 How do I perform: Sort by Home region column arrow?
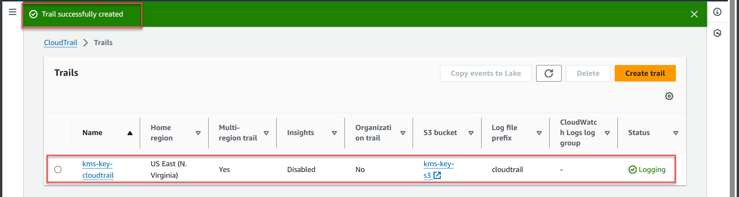pyautogui.click(x=198, y=133)
